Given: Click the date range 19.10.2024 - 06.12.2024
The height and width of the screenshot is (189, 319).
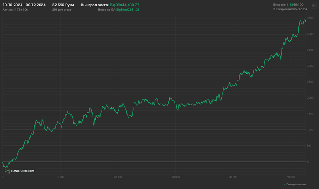Looking at the screenshot, I should pyautogui.click(x=24, y=5).
